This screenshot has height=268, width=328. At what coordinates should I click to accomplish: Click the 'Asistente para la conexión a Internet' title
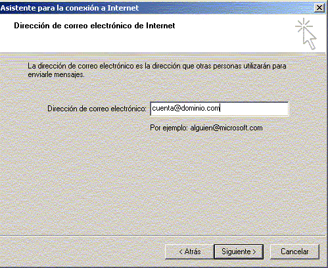[x=70, y=8]
